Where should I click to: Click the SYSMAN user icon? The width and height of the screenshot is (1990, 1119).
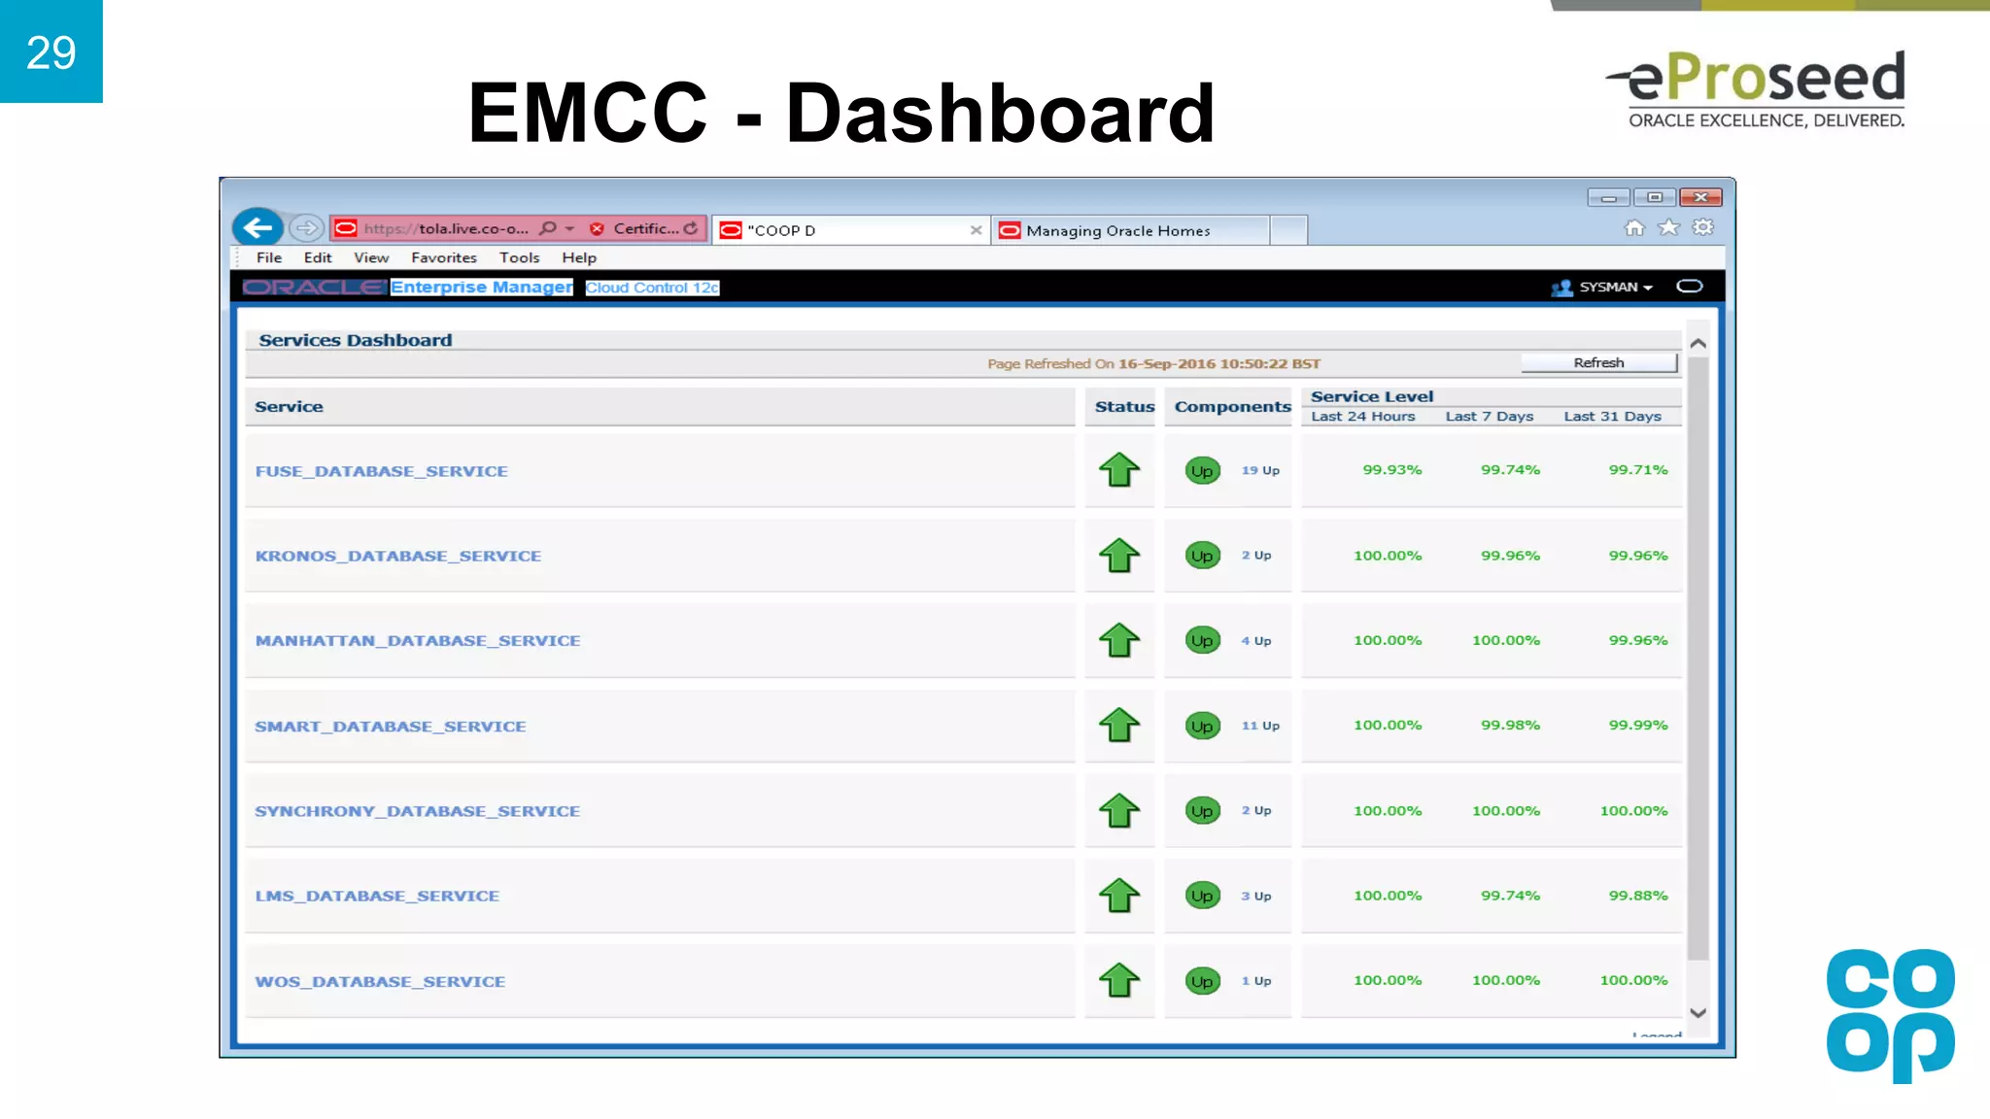click(1561, 288)
